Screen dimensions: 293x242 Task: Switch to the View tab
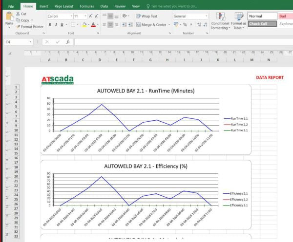pyautogui.click(x=136, y=6)
